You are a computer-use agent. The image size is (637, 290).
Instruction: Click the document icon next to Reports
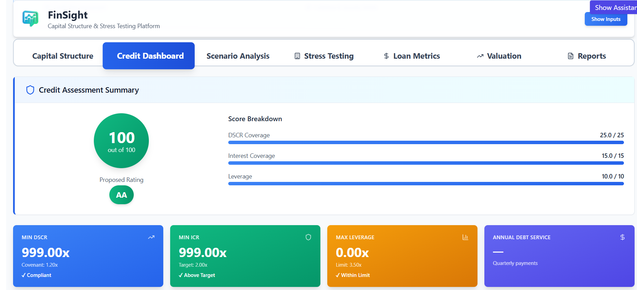tap(571, 56)
